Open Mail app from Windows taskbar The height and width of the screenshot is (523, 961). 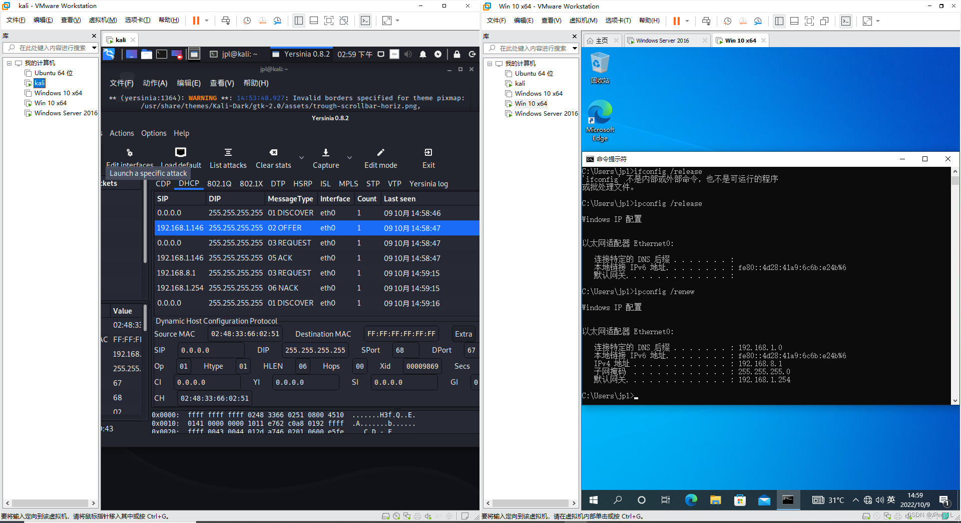pos(764,500)
